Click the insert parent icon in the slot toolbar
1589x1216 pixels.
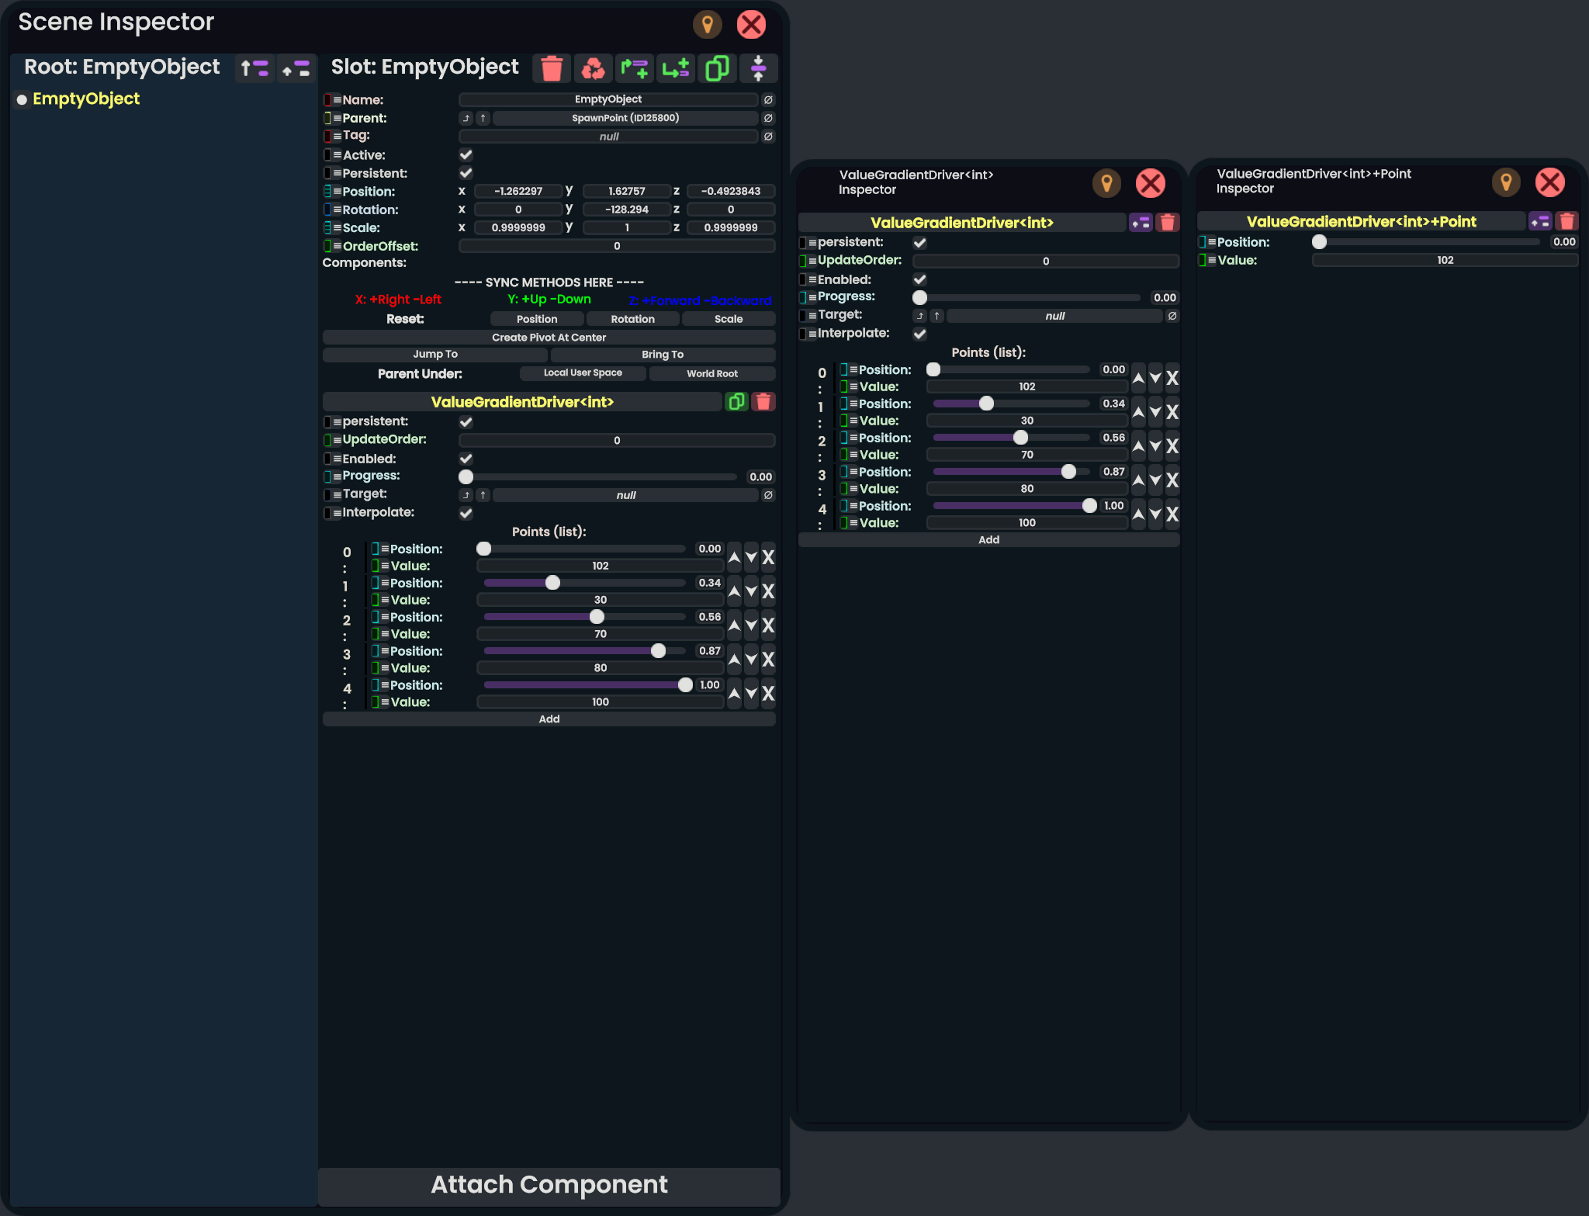click(x=635, y=68)
